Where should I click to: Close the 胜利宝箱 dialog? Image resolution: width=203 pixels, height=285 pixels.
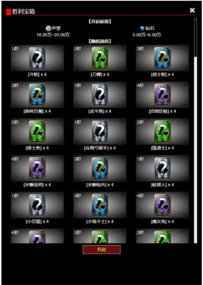click(x=192, y=10)
